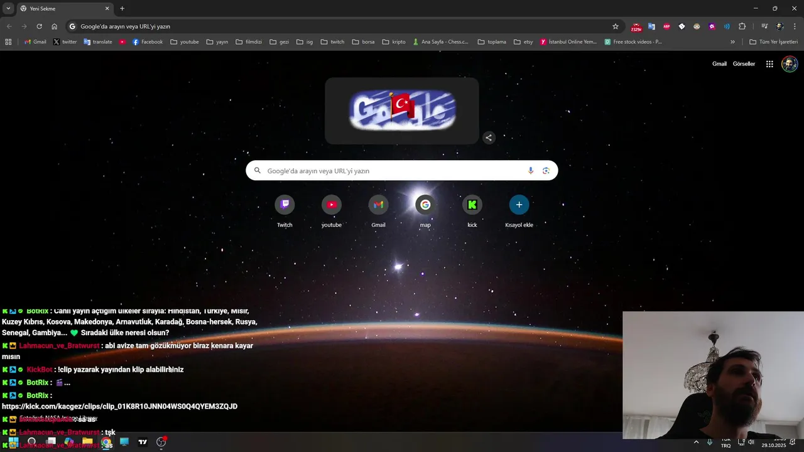Image resolution: width=804 pixels, height=452 pixels.
Task: Open the Extensions puzzle menu
Action: tap(742, 26)
